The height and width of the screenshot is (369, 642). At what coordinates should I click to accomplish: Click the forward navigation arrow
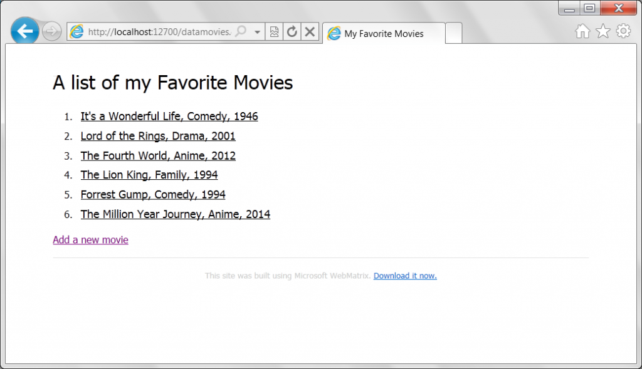click(x=51, y=31)
